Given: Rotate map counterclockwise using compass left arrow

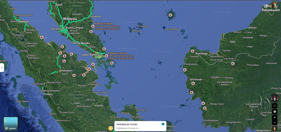Looking at the screenshot, I should (x=271, y=98).
